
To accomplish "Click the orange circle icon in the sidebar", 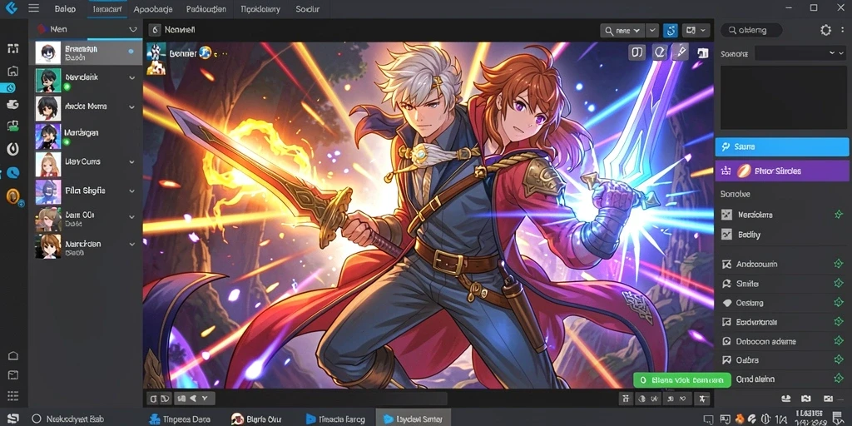I will click(x=13, y=196).
